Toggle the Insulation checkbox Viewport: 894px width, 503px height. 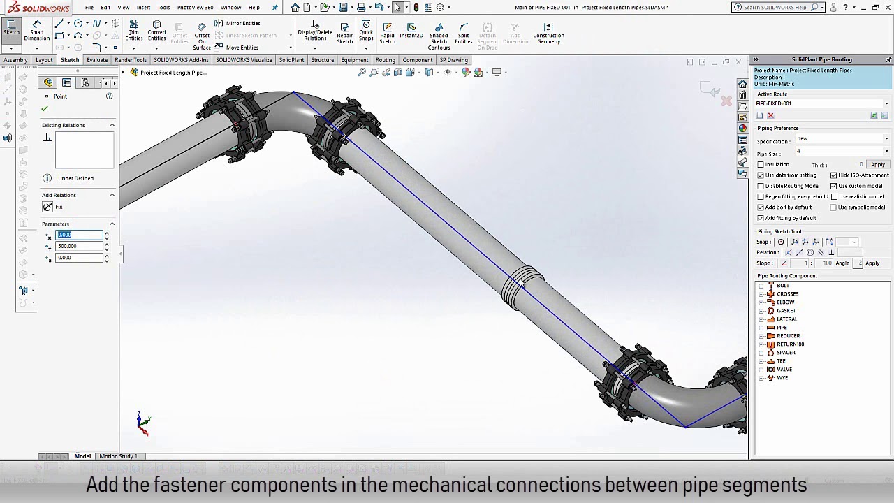click(761, 165)
